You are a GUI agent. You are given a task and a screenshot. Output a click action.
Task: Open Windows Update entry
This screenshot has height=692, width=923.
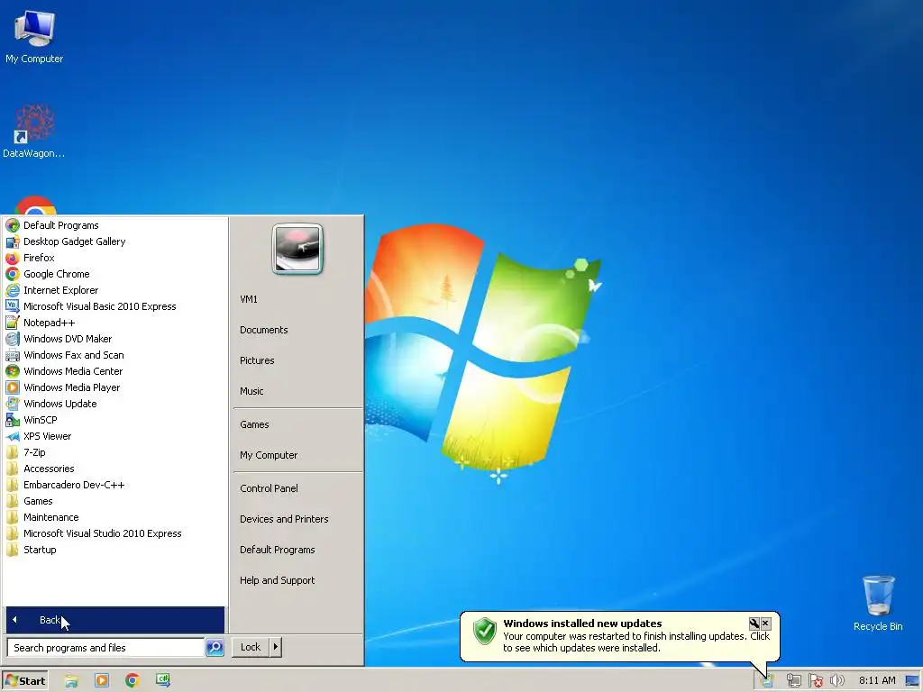(60, 404)
